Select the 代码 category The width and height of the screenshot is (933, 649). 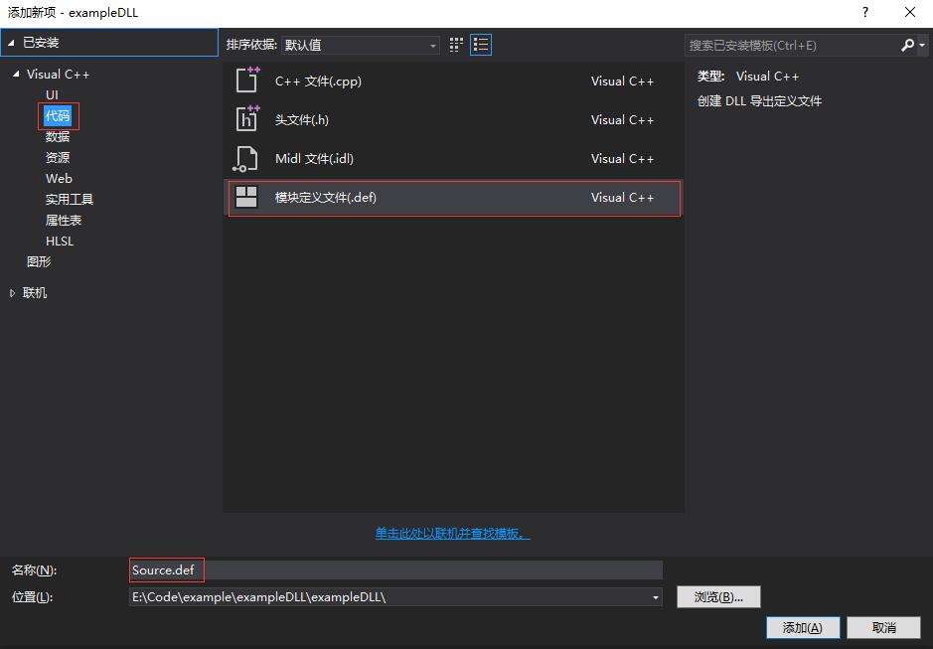(x=58, y=115)
